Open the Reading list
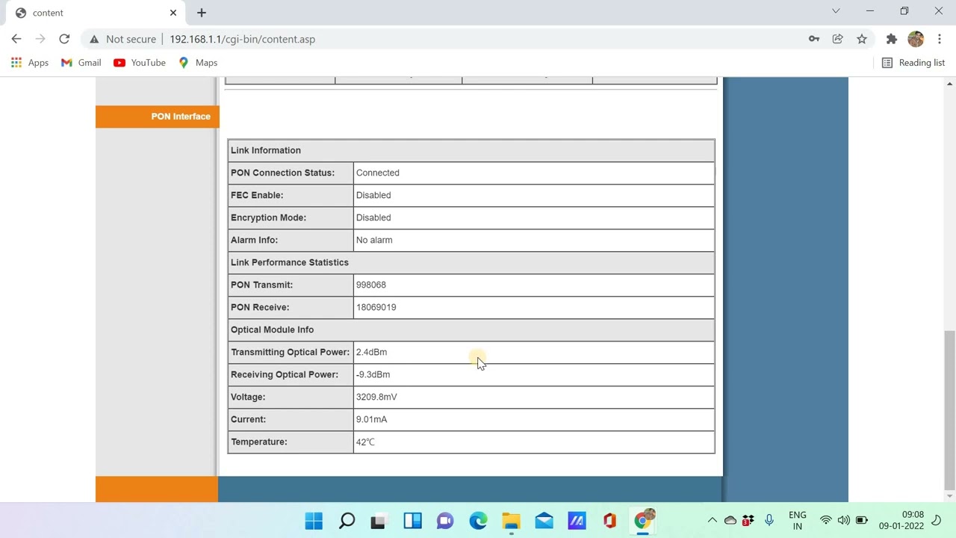This screenshot has width=956, height=538. point(913,63)
